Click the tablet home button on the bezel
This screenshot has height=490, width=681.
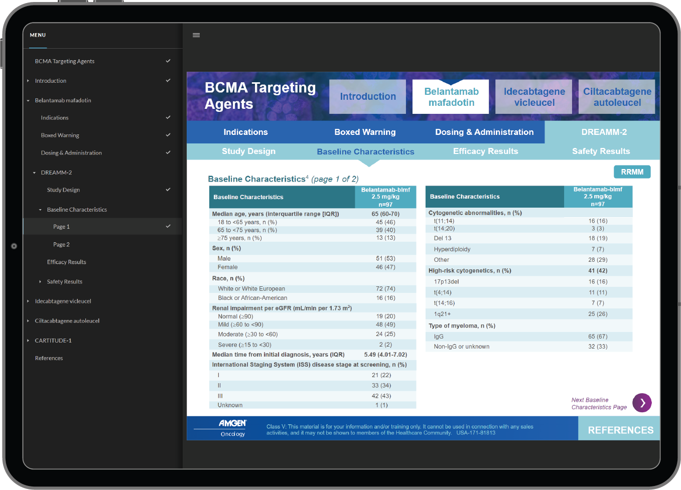14,246
